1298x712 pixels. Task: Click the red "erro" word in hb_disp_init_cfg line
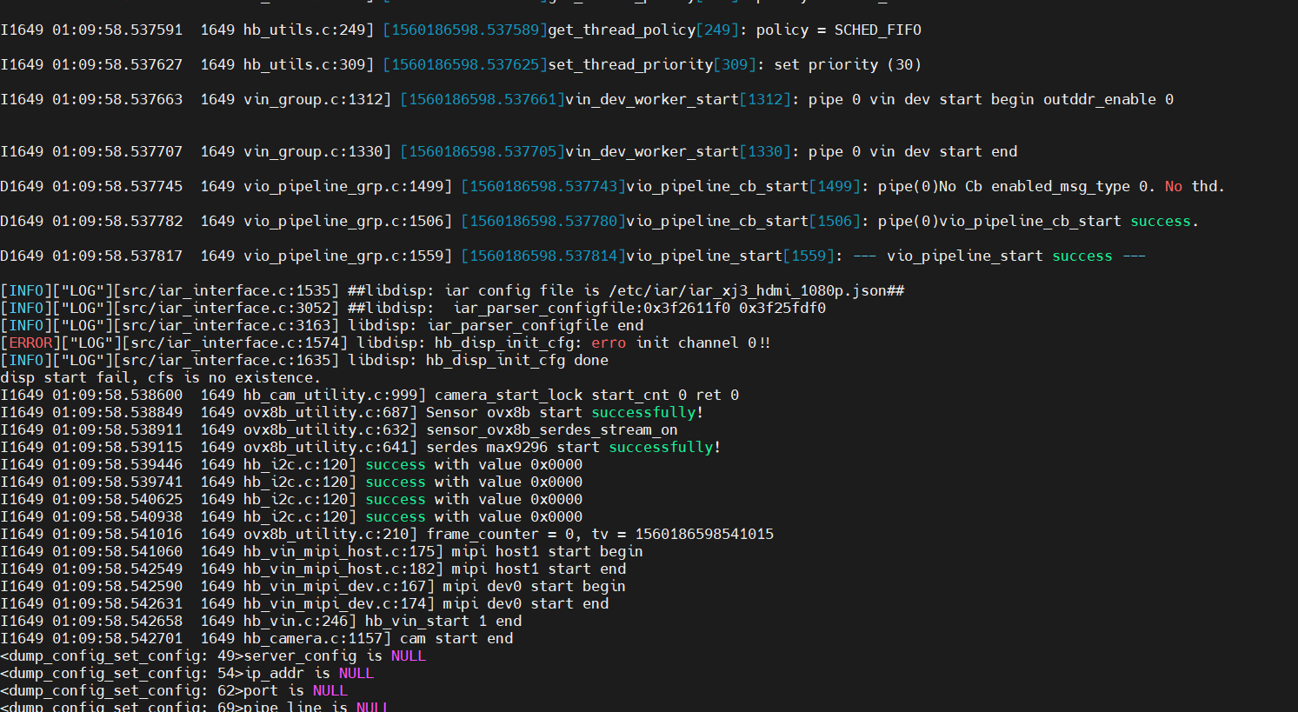(x=608, y=343)
